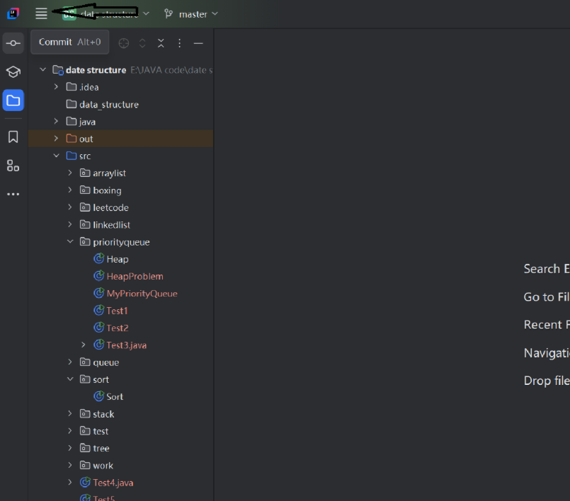570x501 pixels.
Task: Expand the tree package
Action: pos(70,448)
